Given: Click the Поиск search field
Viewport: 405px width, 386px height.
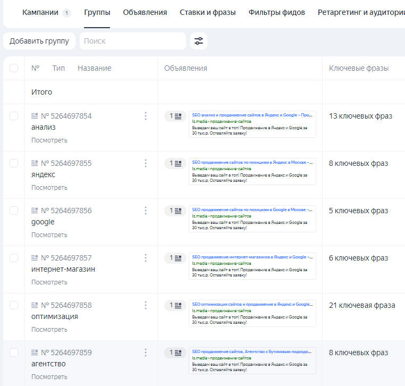Looking at the screenshot, I should click(x=133, y=41).
